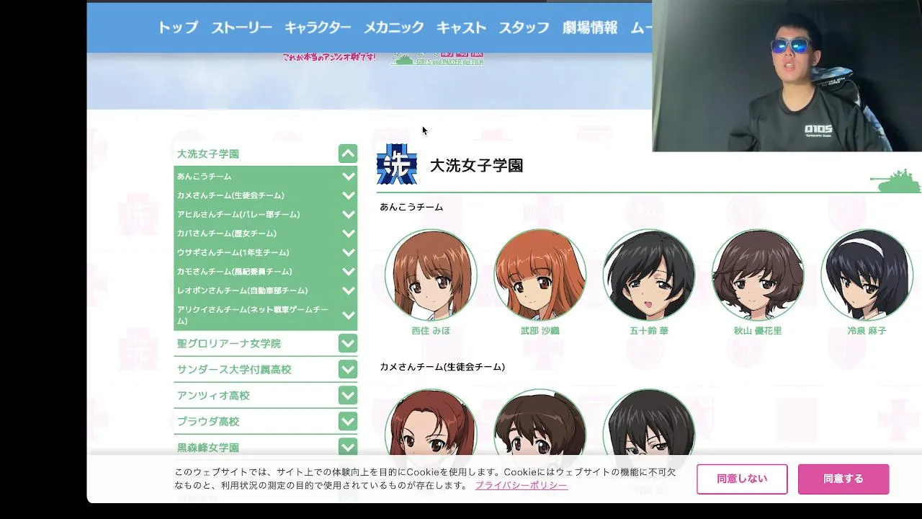Open 秋山 優花里 character portrait

coord(758,275)
